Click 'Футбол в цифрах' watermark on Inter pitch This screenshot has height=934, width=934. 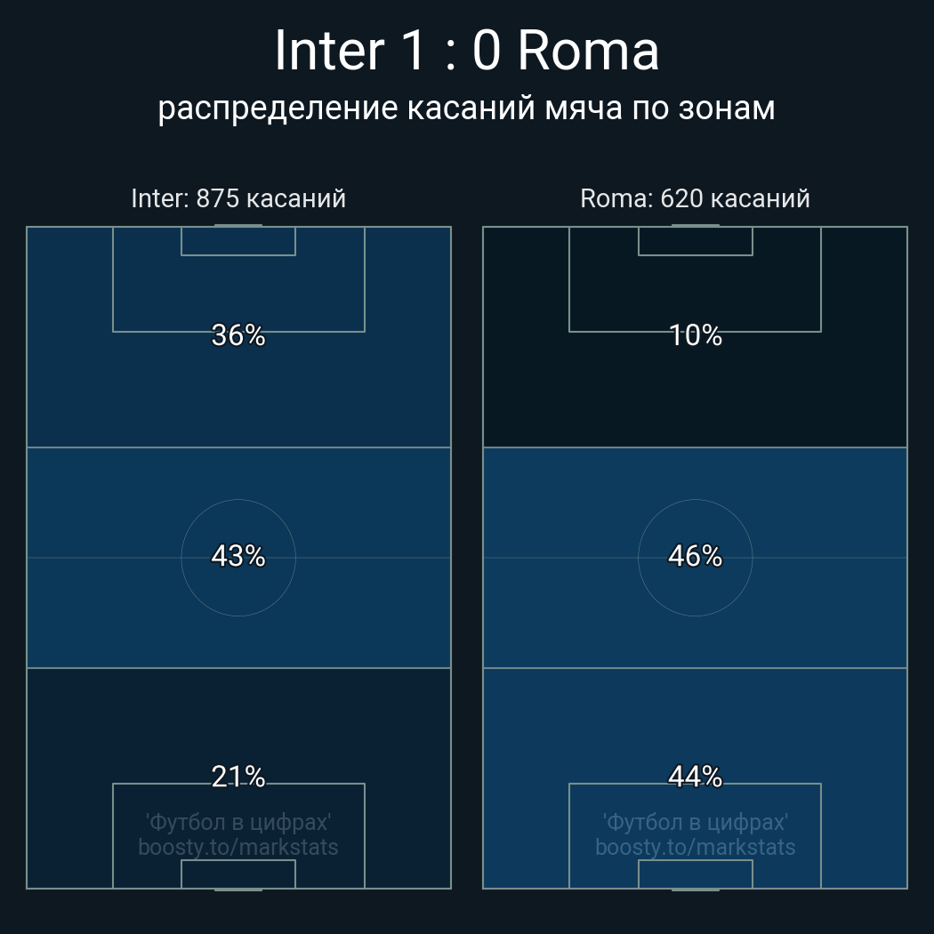(x=238, y=822)
